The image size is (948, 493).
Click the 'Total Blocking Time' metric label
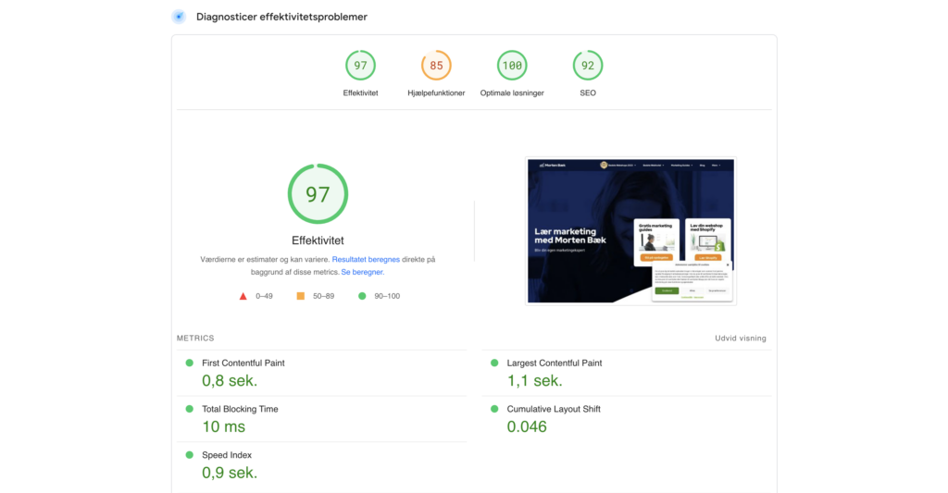point(240,409)
